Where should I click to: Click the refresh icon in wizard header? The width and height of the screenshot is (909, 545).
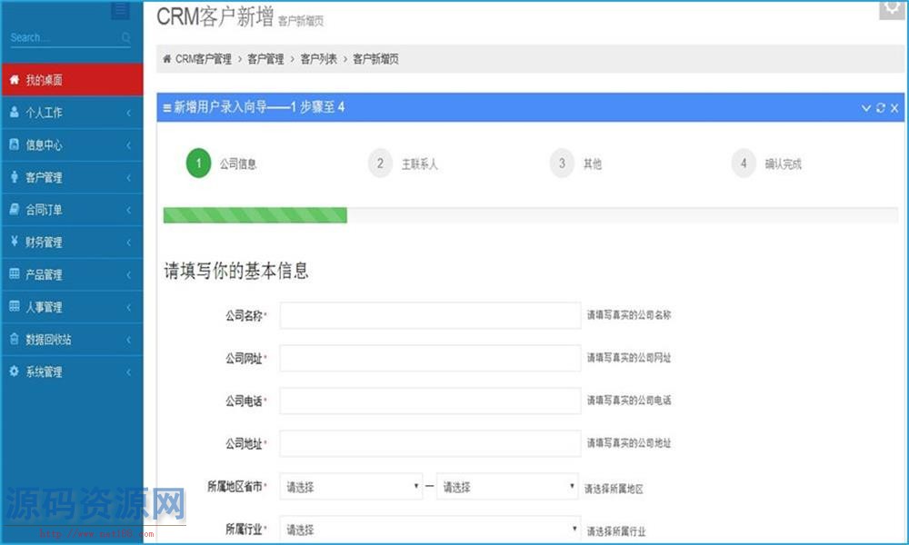click(880, 108)
